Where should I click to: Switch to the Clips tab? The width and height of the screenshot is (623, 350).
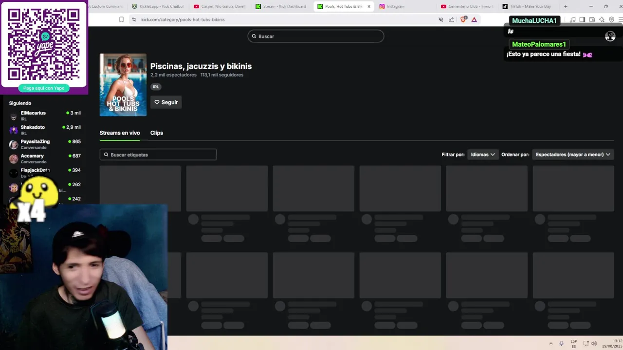coord(156,133)
